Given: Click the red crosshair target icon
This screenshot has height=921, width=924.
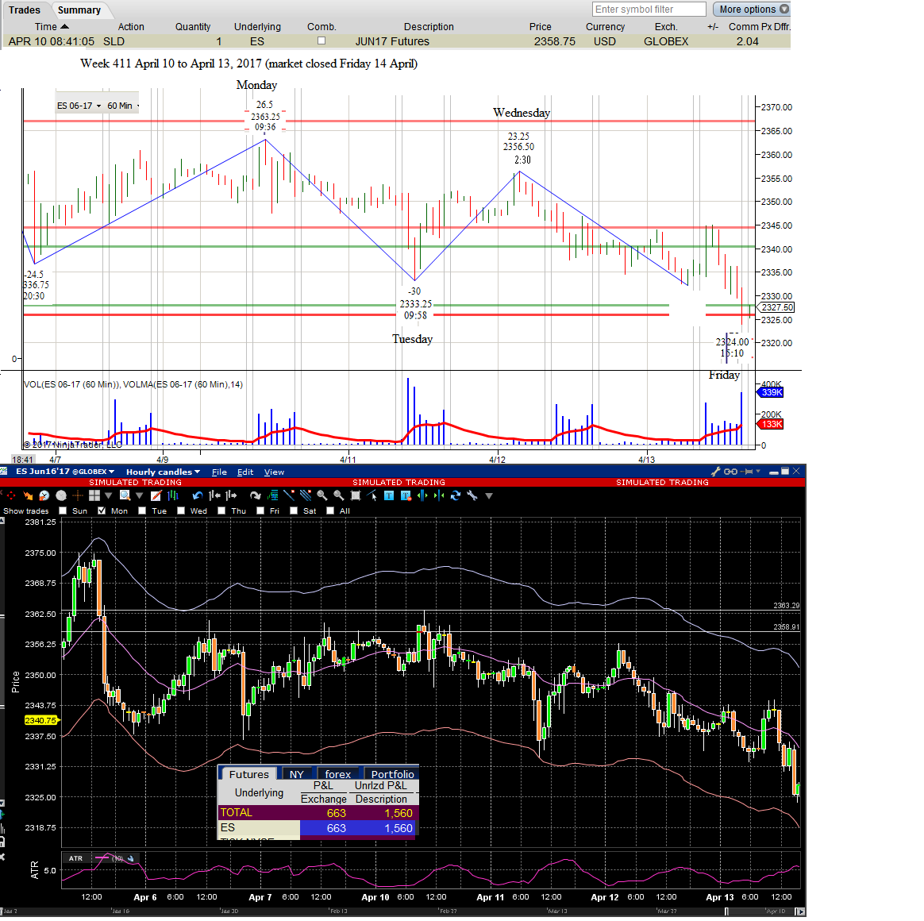Looking at the screenshot, I should pos(11,495).
